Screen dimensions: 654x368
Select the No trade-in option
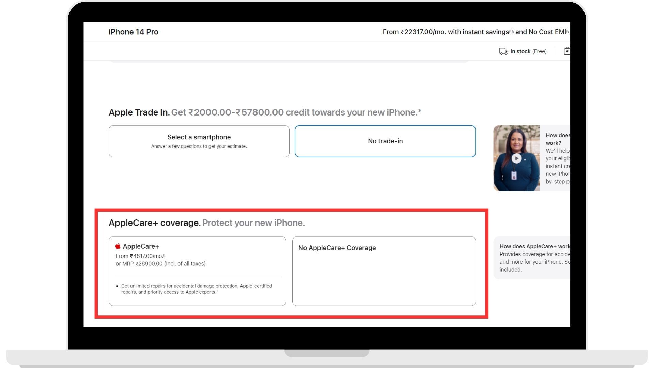(x=385, y=141)
